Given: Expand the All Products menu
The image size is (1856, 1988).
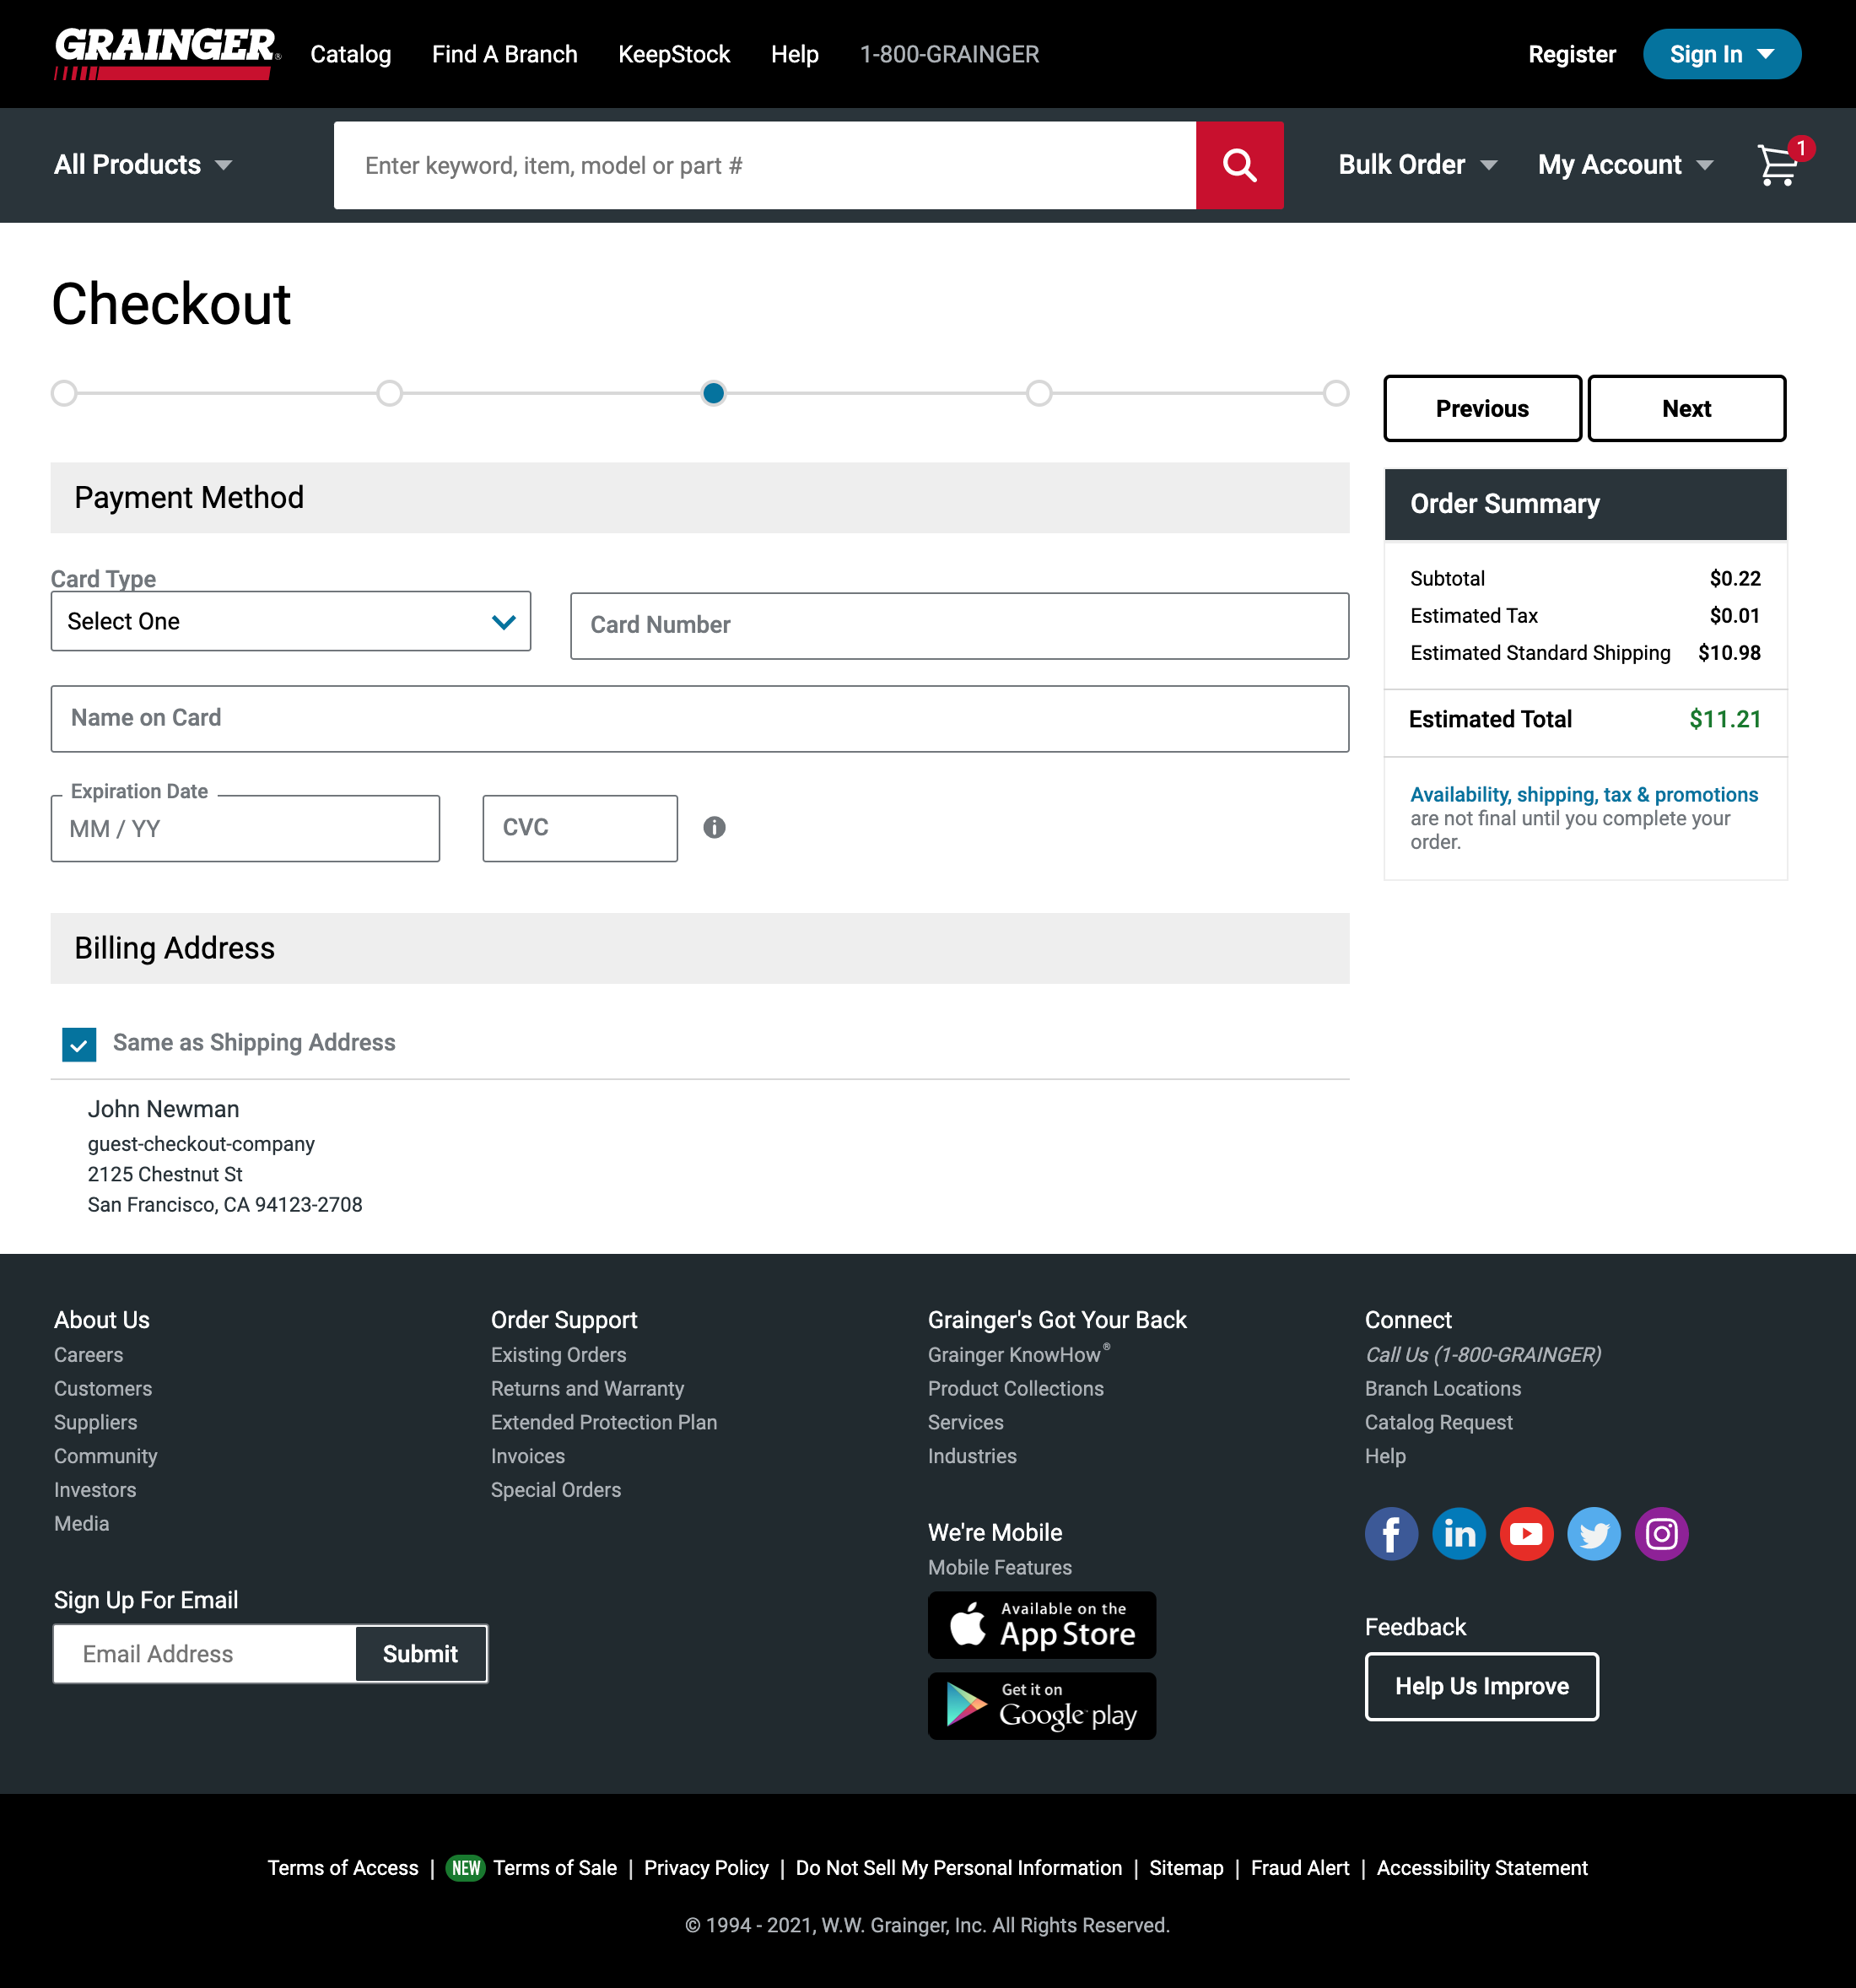Looking at the screenshot, I should [143, 165].
